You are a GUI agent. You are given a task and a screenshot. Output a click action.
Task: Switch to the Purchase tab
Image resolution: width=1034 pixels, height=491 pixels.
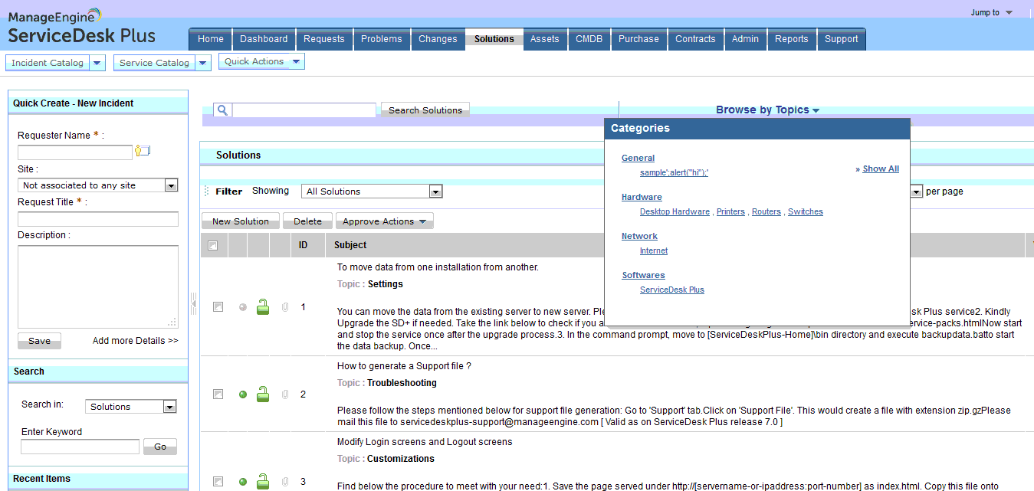pos(638,39)
